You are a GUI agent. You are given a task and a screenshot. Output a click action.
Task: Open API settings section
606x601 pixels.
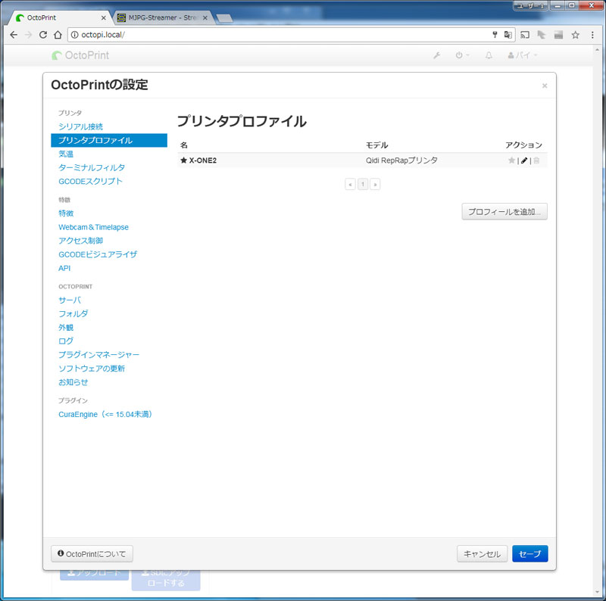[64, 268]
